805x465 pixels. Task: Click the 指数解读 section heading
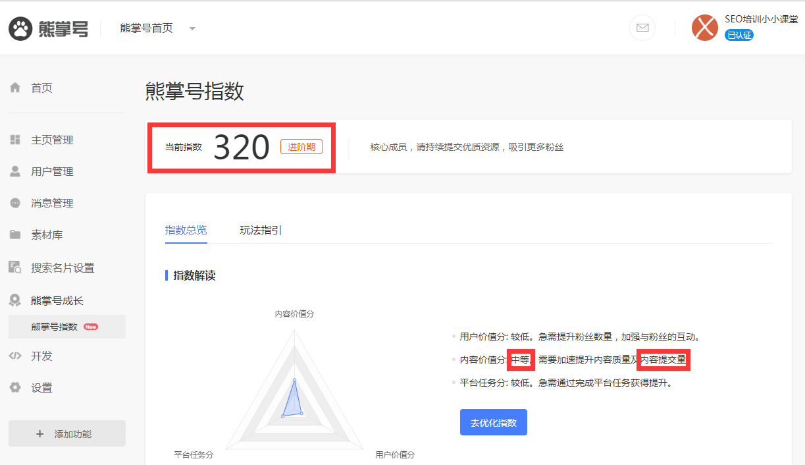194,275
